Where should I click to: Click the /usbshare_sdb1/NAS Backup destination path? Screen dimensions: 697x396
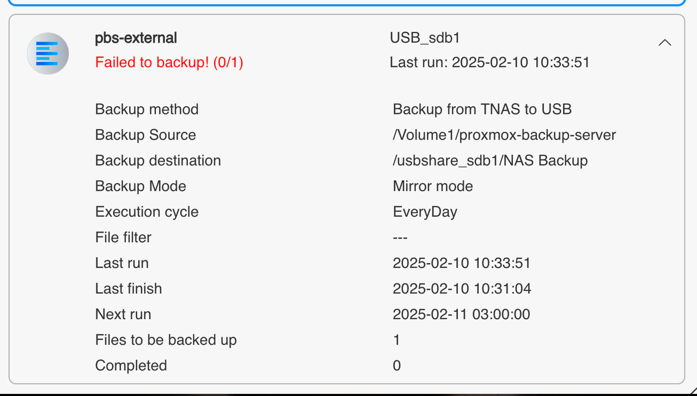(490, 161)
